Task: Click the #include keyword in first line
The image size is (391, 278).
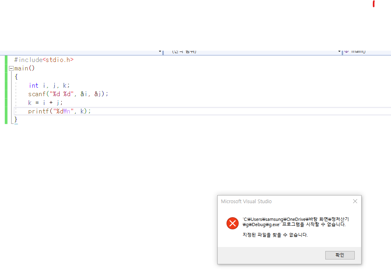Action: 28,60
